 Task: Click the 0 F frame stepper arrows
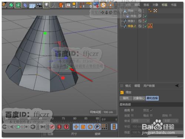[116, 119]
